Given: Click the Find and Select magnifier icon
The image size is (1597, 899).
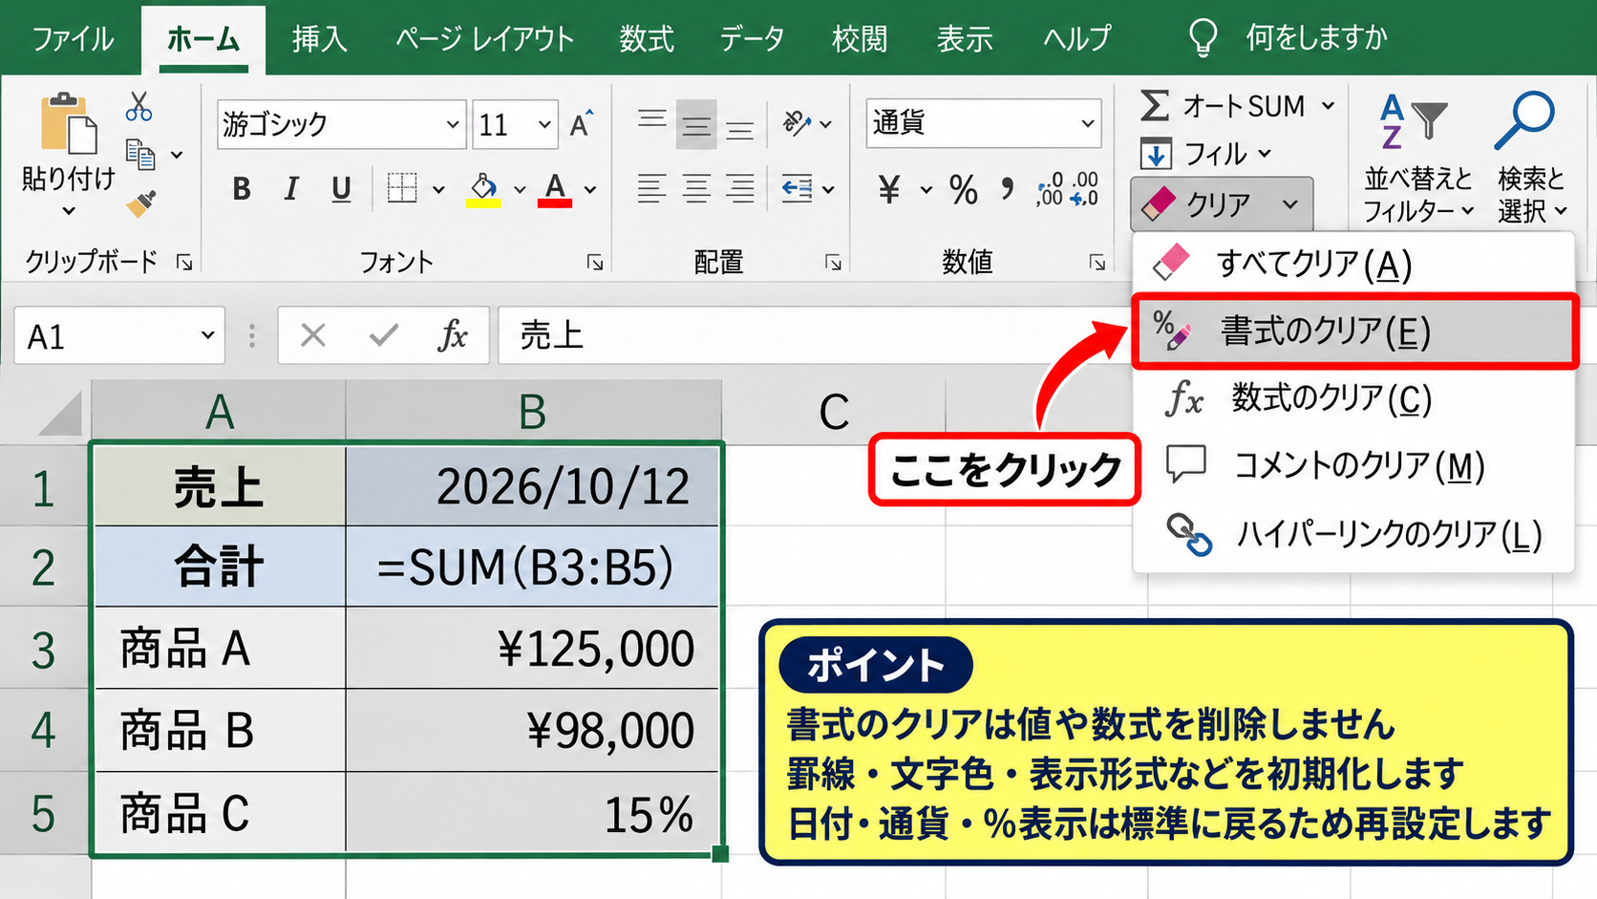Looking at the screenshot, I should [1525, 120].
